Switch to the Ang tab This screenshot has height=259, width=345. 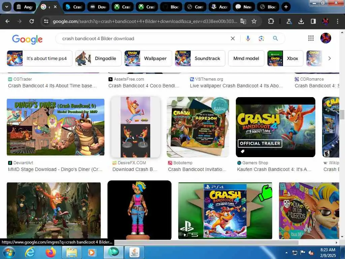click(25, 7)
